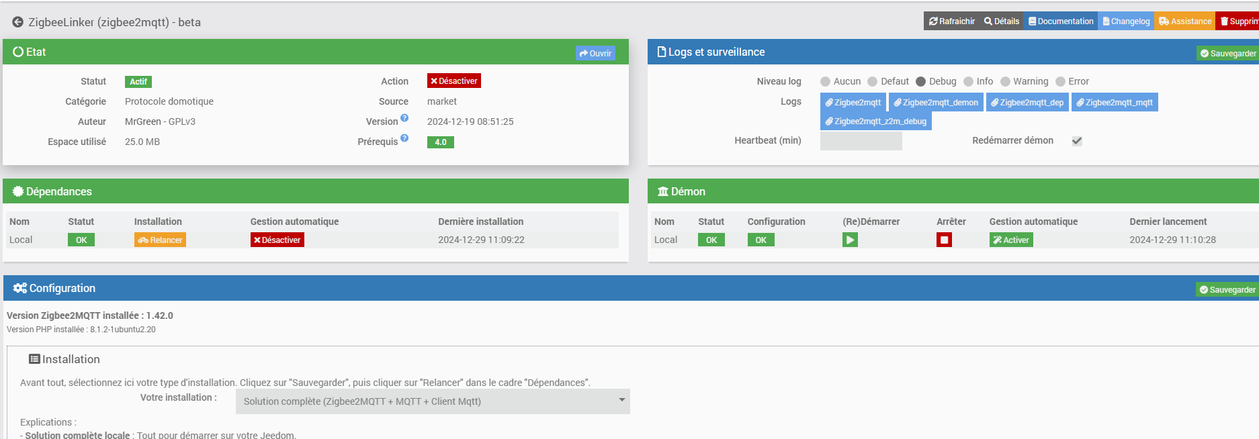The image size is (1259, 439).
Task: Open the Détails button
Action: [1002, 21]
